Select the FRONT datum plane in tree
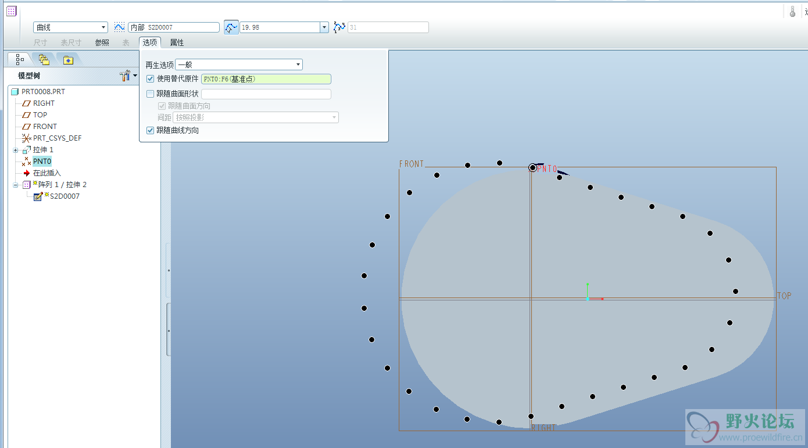Viewport: 808px width, 448px height. pyautogui.click(x=45, y=126)
